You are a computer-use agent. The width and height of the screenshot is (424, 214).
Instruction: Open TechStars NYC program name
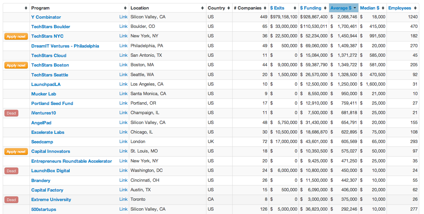click(47, 36)
